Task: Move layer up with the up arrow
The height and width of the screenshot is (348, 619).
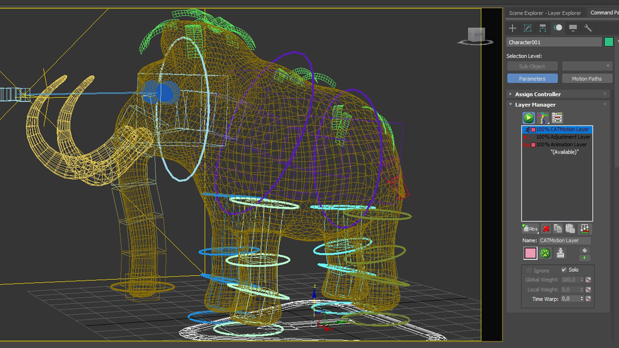Action: (x=585, y=250)
